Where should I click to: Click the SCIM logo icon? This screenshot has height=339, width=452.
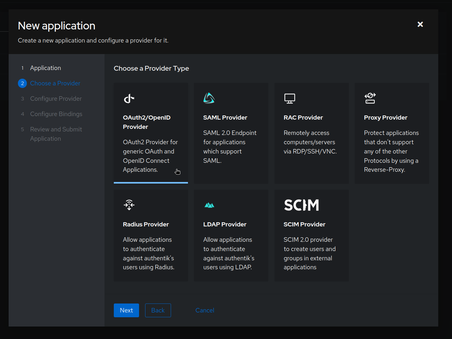(301, 205)
